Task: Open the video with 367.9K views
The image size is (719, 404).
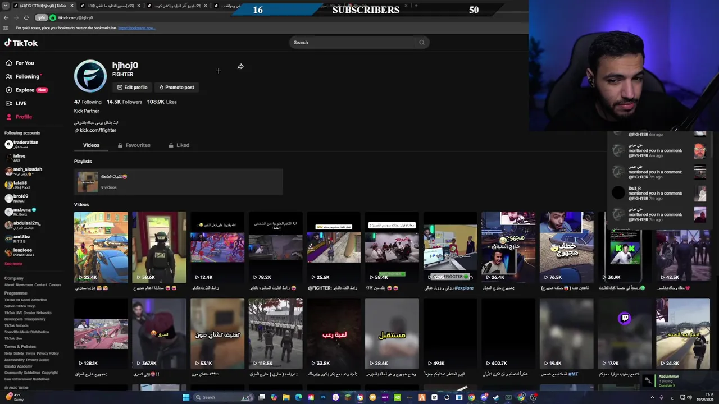Action: coord(159,333)
